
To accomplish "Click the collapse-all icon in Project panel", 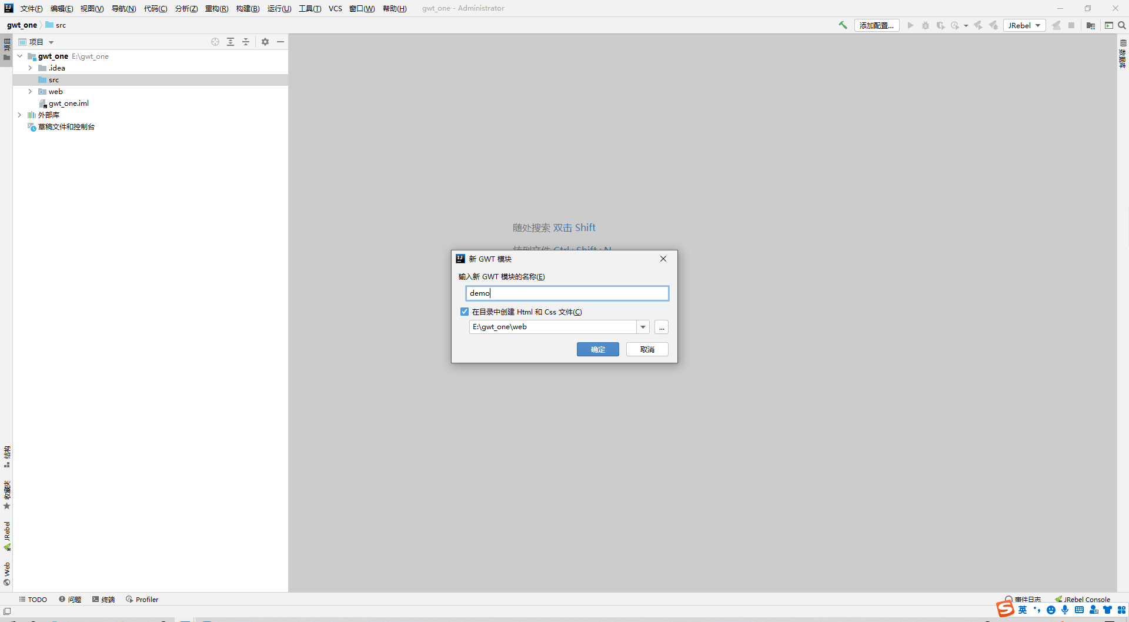I will pos(246,42).
